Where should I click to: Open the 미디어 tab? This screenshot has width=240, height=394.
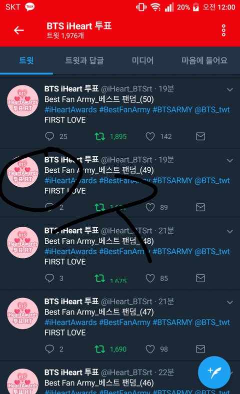click(x=142, y=60)
